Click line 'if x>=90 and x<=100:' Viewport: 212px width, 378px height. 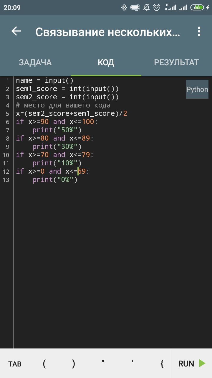tap(57, 122)
